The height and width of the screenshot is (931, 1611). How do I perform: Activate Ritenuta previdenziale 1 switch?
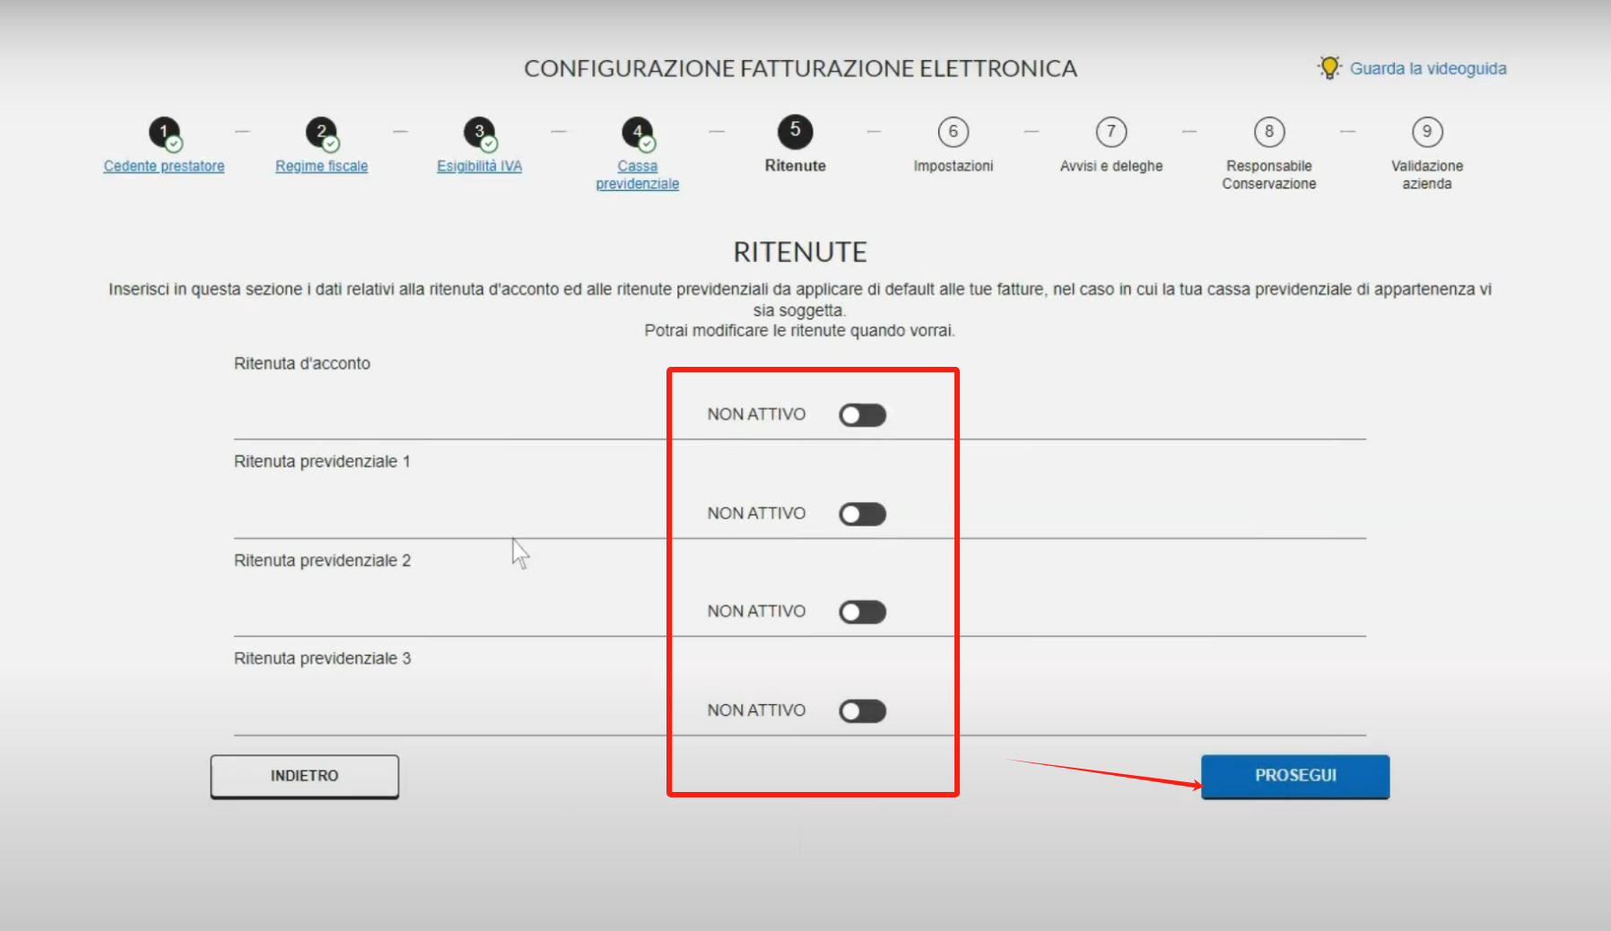coord(863,514)
